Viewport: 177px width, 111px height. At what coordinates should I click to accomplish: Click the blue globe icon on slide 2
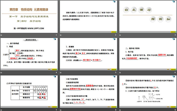click(x=113, y=2)
